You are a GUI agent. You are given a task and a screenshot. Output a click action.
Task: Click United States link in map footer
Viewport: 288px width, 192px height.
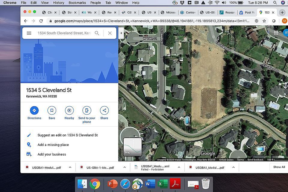pyautogui.click(x=226, y=160)
